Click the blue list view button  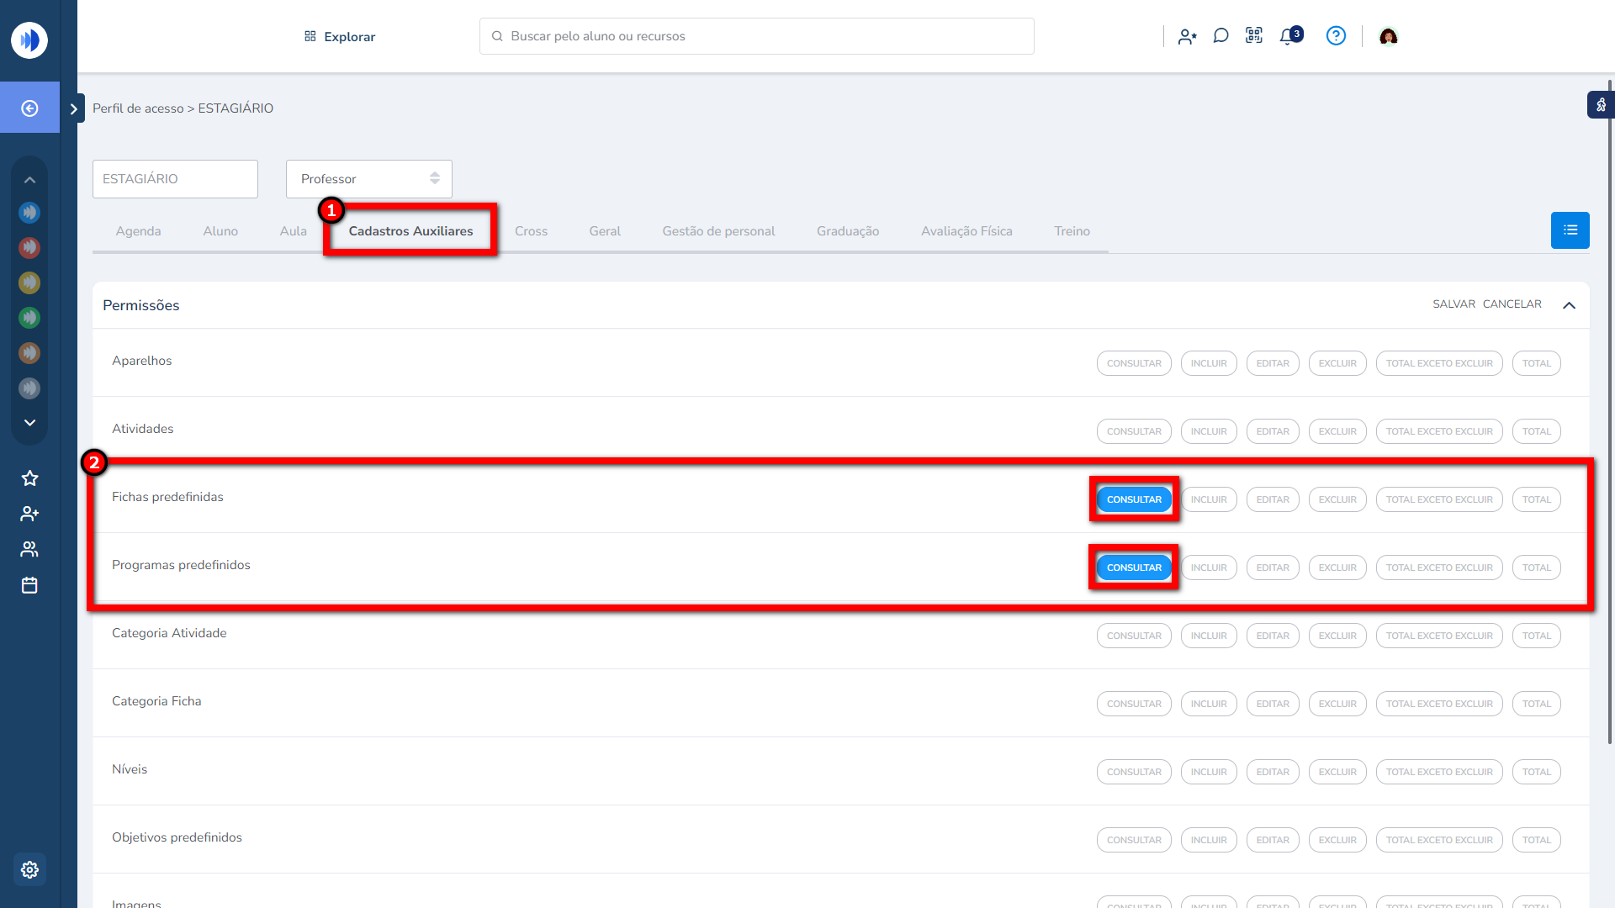click(1570, 230)
